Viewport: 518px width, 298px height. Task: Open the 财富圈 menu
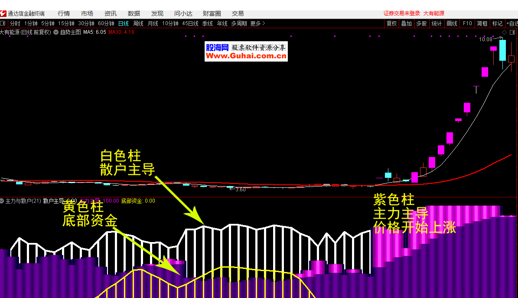pos(212,13)
